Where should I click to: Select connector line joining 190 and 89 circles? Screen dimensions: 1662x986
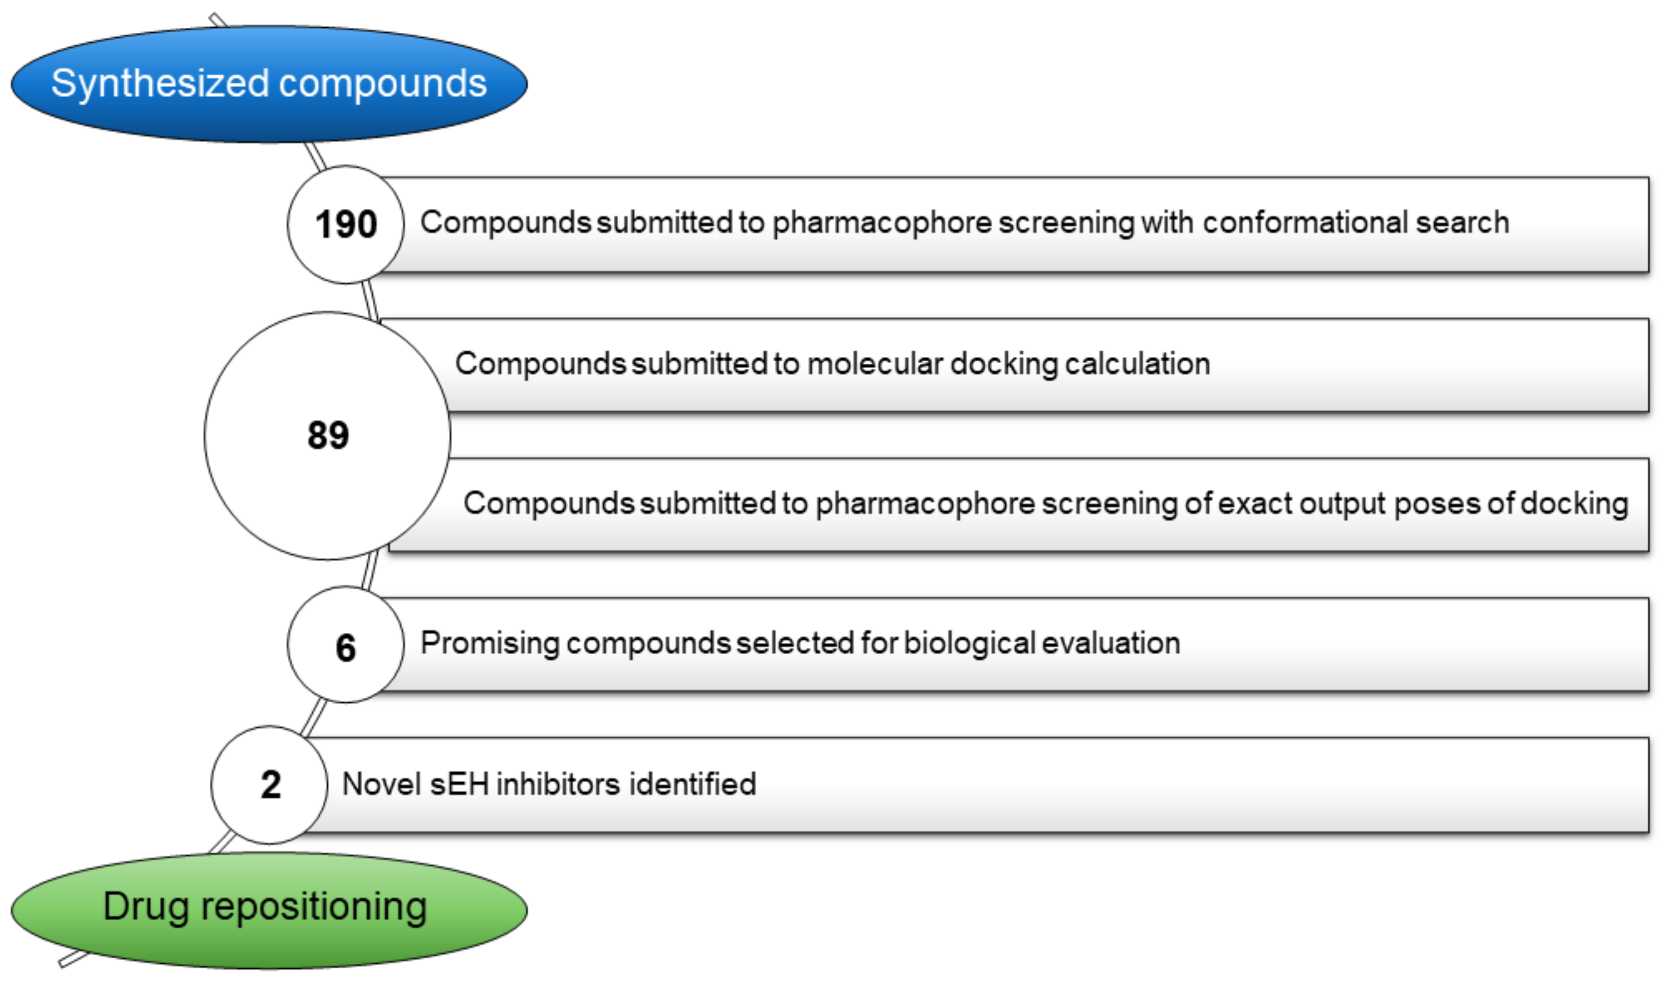pyautogui.click(x=371, y=300)
